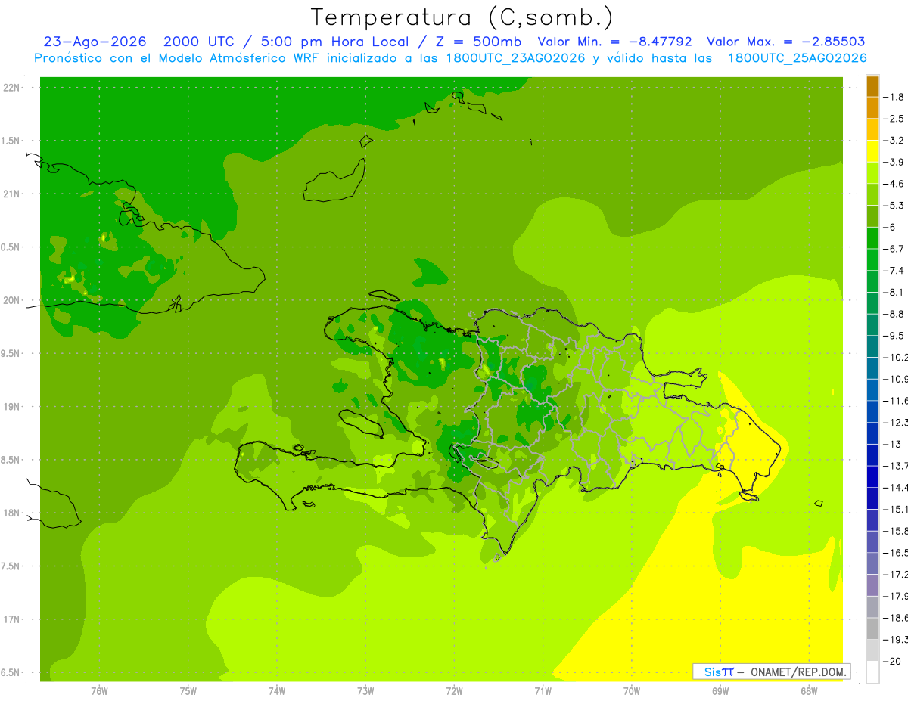Click the '20N' latitude axis label

(x=11, y=300)
